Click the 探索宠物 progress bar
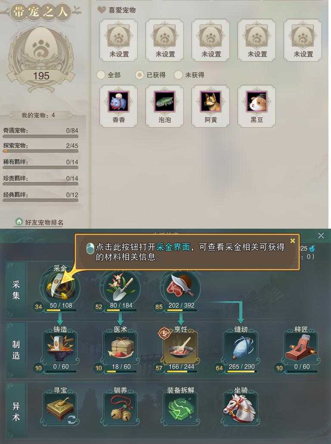Viewport: 331px width, 444px height. (x=40, y=151)
